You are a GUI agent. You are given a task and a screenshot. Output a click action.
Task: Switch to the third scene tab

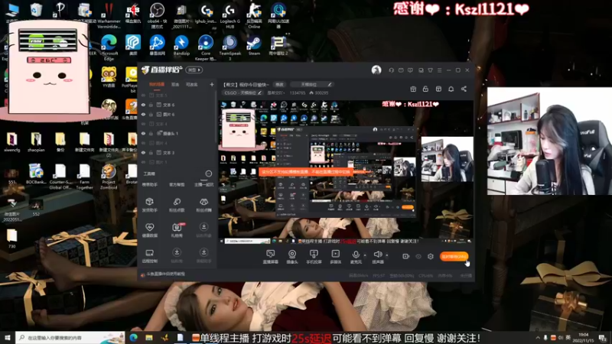coord(191,84)
